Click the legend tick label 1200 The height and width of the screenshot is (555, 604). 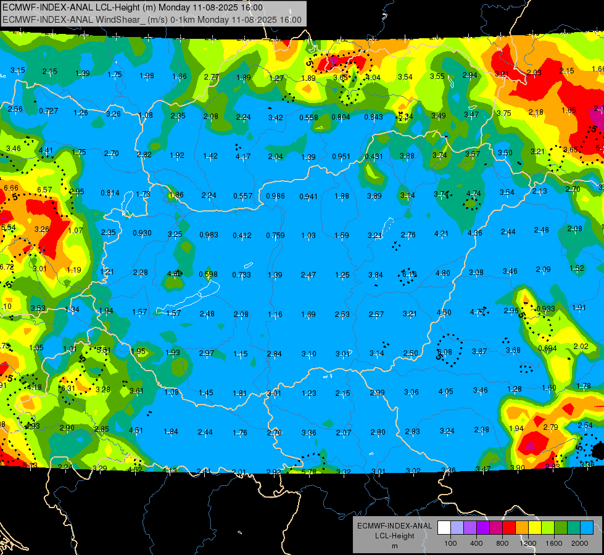(527, 543)
